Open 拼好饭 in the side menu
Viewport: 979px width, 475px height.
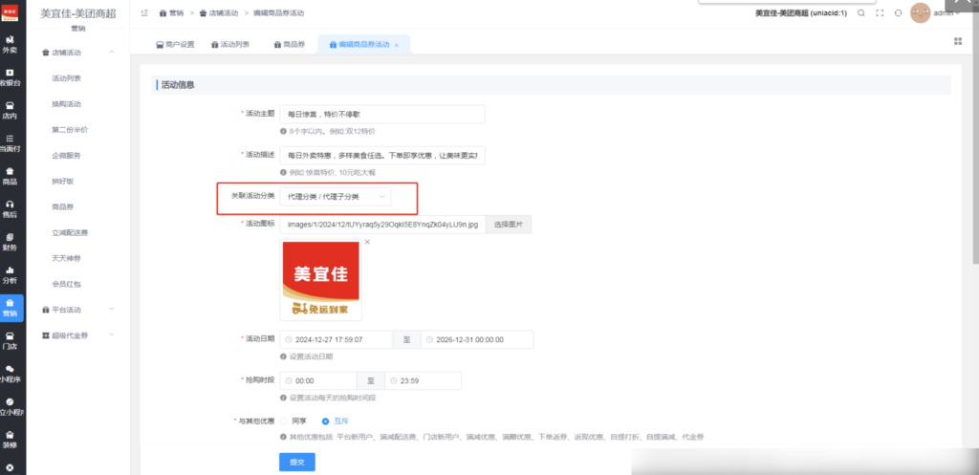62,181
